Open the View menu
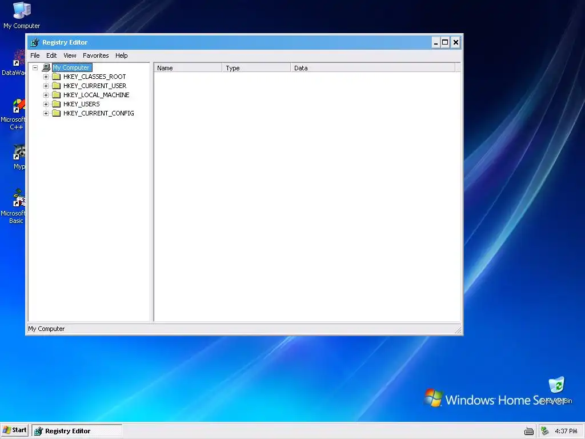Image resolution: width=585 pixels, height=439 pixels. coord(70,55)
